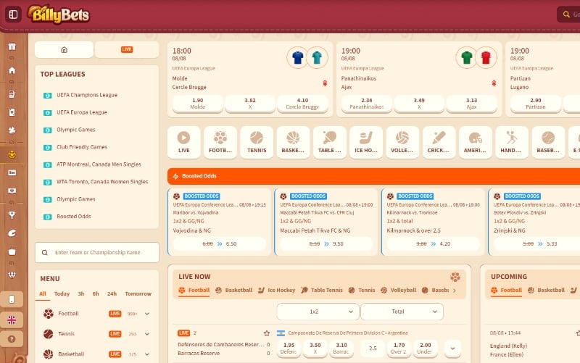Go to home via sidebar house icon
The image size is (580, 363).
pos(12,70)
